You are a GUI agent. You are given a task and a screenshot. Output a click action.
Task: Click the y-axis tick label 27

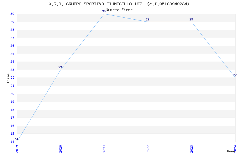pos(12,38)
